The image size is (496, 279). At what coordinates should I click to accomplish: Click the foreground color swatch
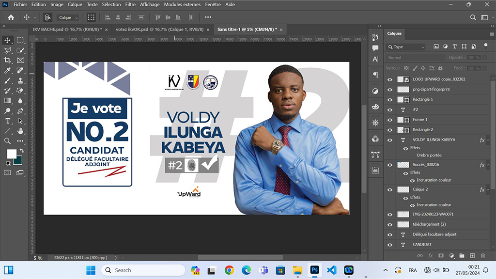click(x=12, y=154)
